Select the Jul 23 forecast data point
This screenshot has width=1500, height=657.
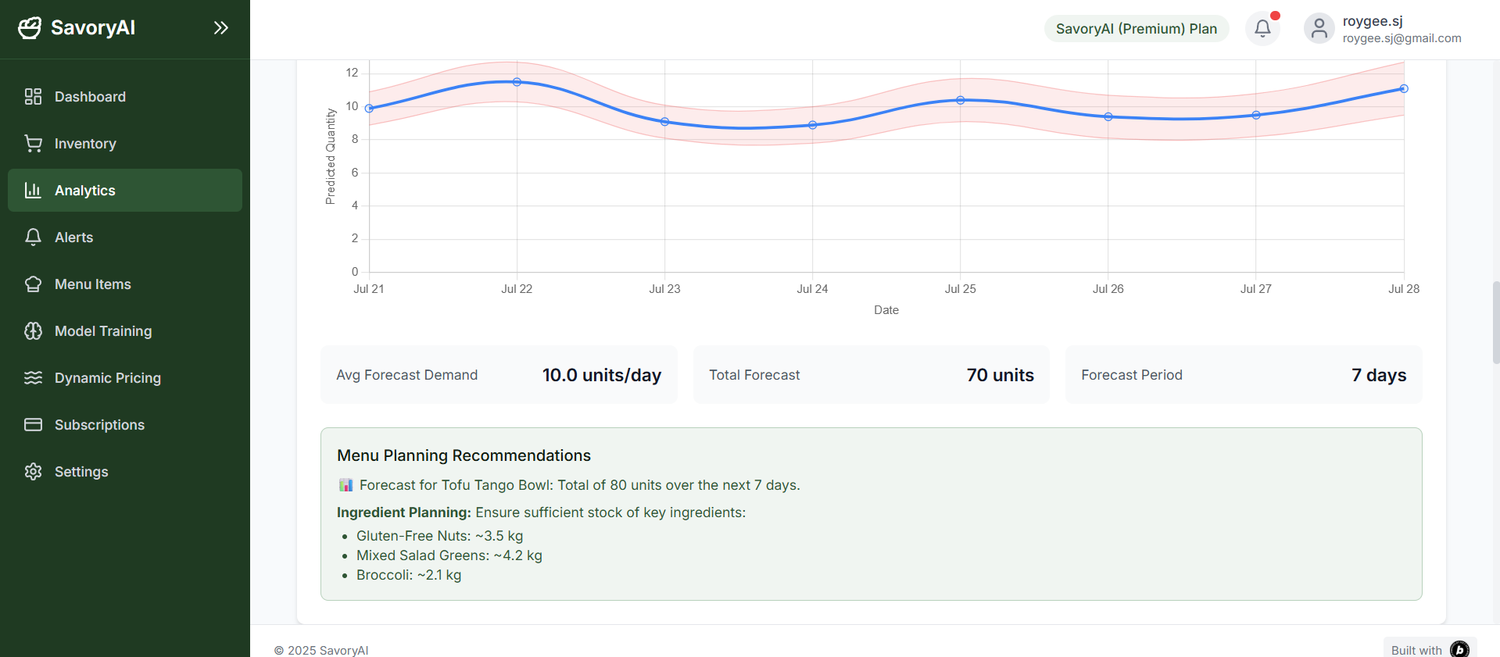pos(665,122)
